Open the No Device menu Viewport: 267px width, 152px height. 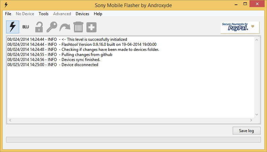(25, 14)
